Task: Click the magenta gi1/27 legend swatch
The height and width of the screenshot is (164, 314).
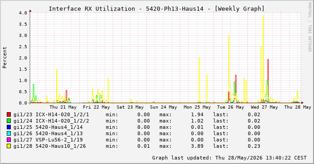Action: [9, 140]
